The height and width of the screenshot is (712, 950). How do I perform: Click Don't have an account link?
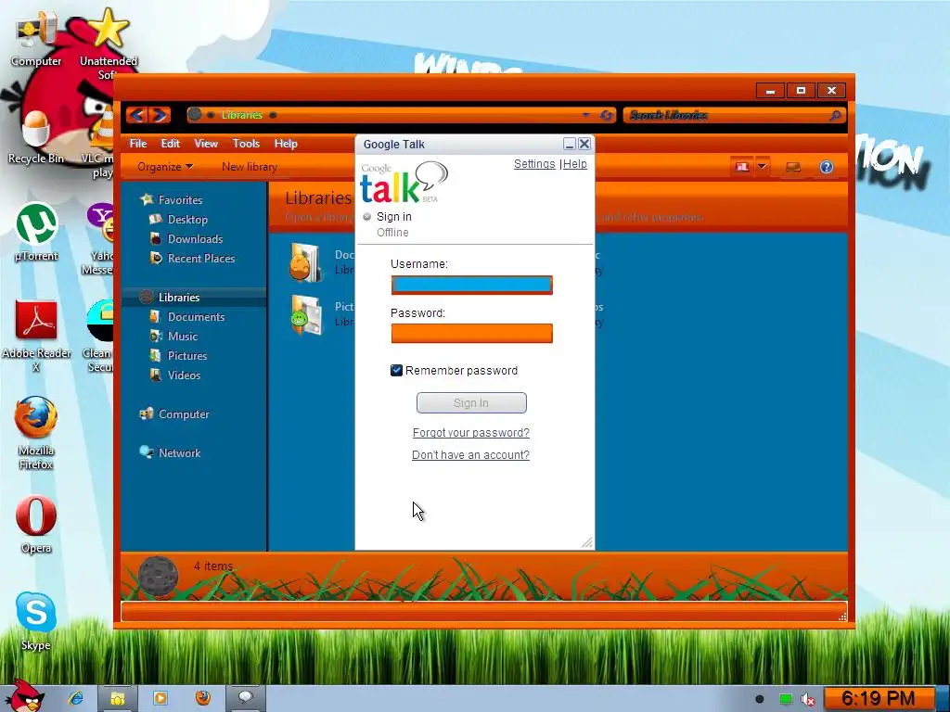coord(470,454)
